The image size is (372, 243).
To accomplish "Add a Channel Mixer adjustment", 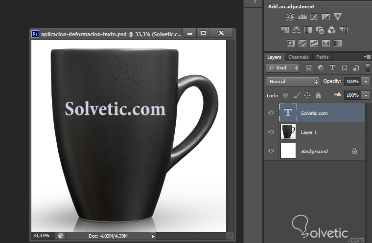I will 331,30.
